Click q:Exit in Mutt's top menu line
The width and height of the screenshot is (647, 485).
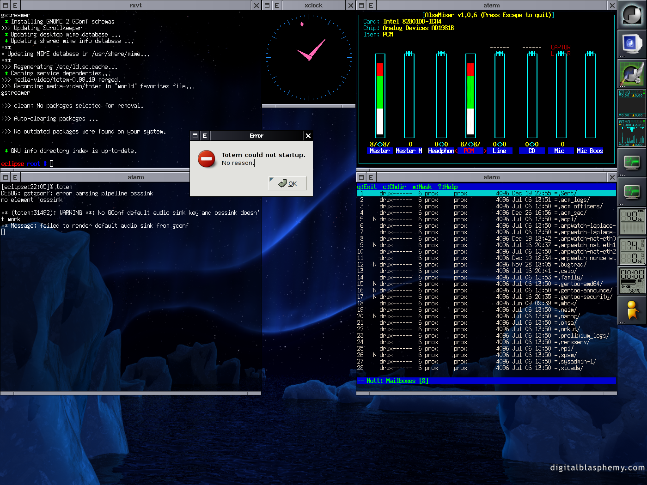[366, 187]
